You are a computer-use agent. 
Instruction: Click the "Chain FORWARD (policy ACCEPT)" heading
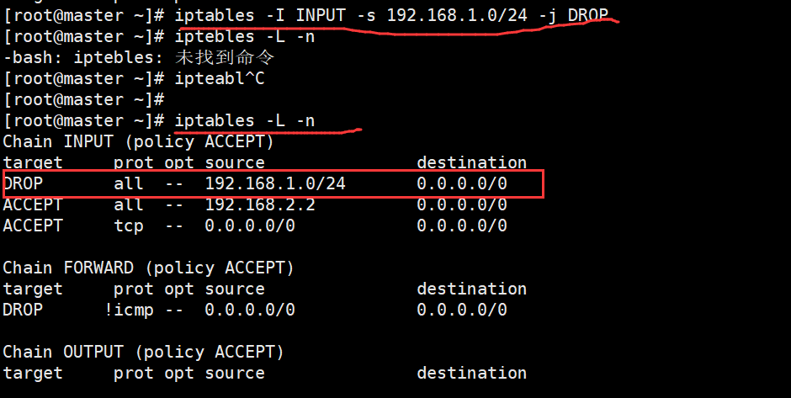148,268
